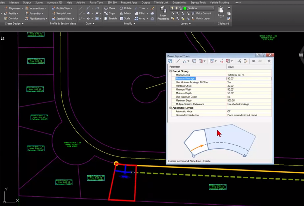Click the Use shortest frontage preference value

[x=249, y=104]
